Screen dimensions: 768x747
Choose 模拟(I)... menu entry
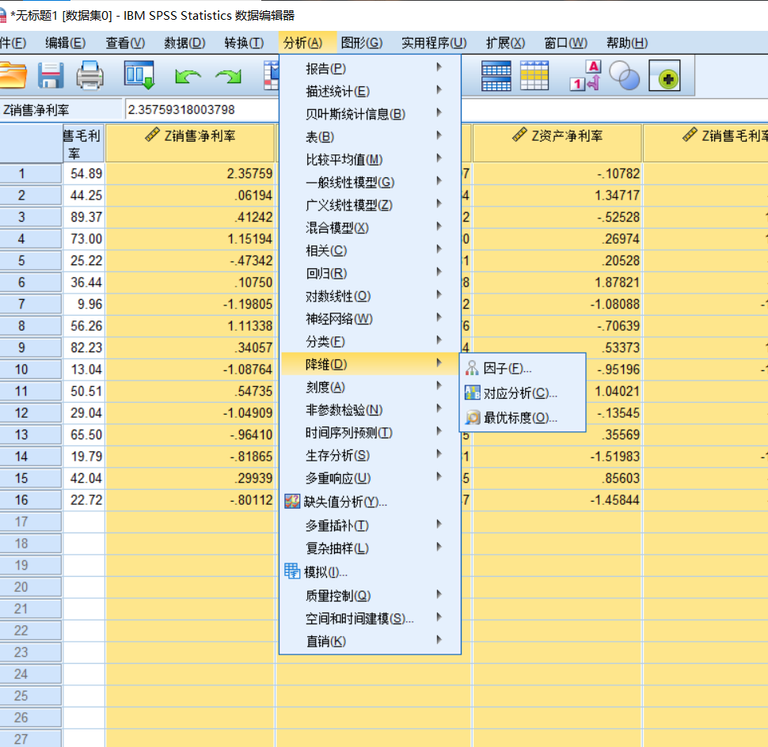(370, 572)
